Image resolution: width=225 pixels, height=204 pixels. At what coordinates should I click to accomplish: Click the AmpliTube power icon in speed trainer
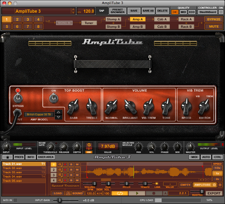tap(214, 185)
